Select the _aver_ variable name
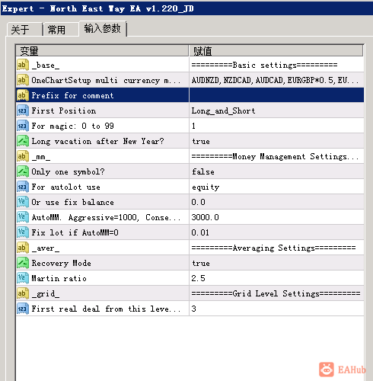 (x=46, y=248)
